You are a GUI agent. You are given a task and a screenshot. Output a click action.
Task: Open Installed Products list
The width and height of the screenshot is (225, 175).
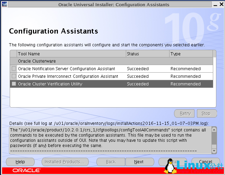pos(65,162)
